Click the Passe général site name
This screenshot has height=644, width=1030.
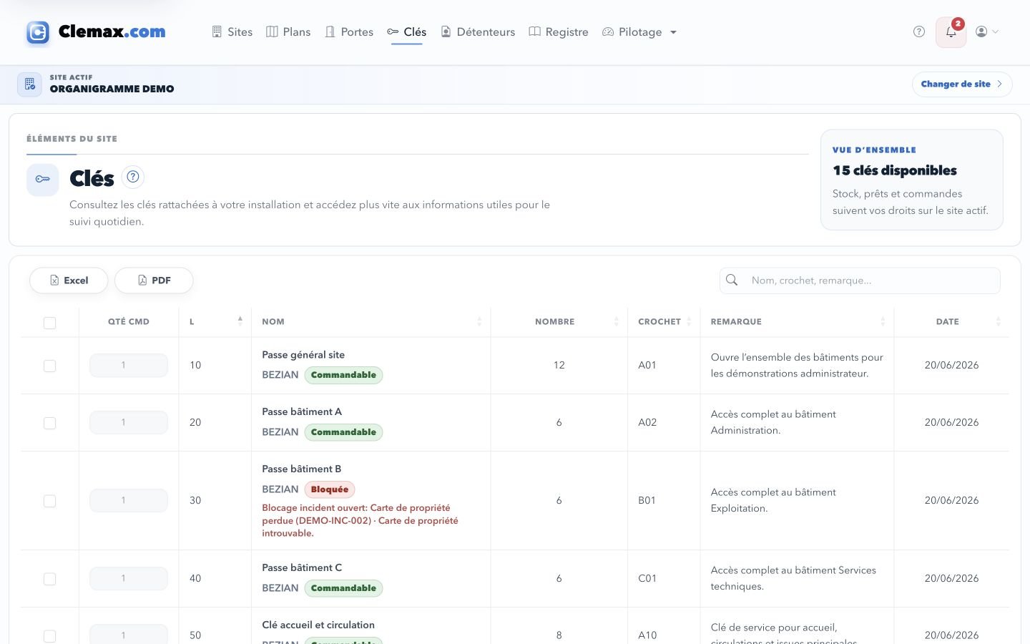point(303,355)
